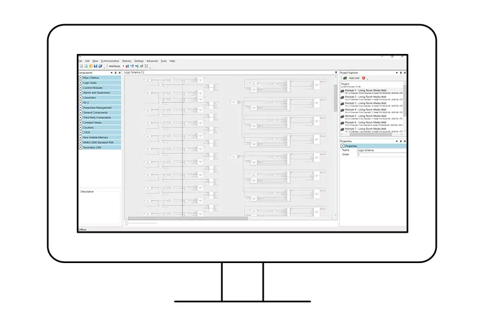Expand the RV-C category

80,102
